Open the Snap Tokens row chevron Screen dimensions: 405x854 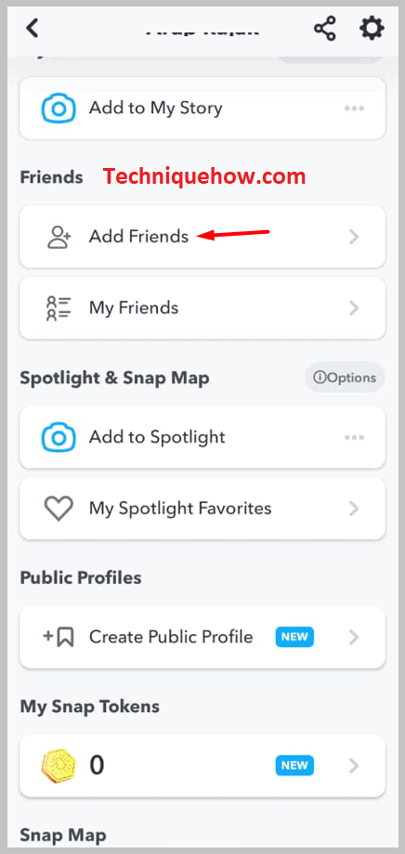[x=354, y=766]
